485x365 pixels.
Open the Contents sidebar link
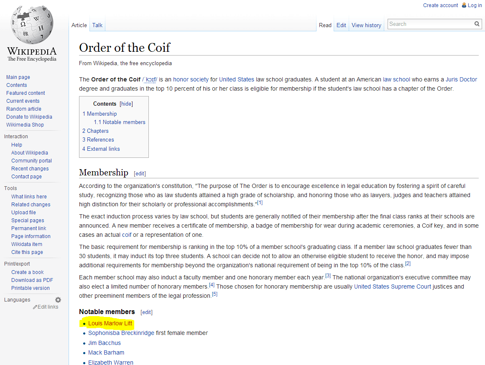16,85
